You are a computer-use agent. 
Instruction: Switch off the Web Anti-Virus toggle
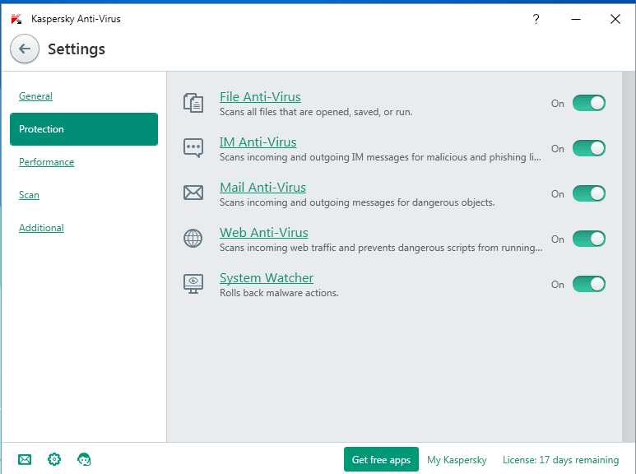tap(589, 239)
